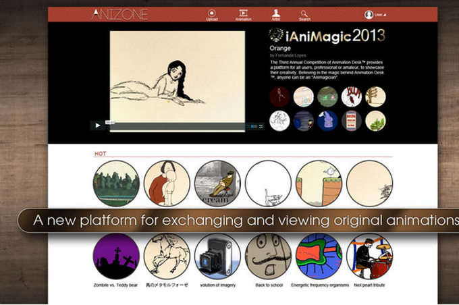
Task: Open the purple wizard thumbnail
Action: tap(327, 121)
